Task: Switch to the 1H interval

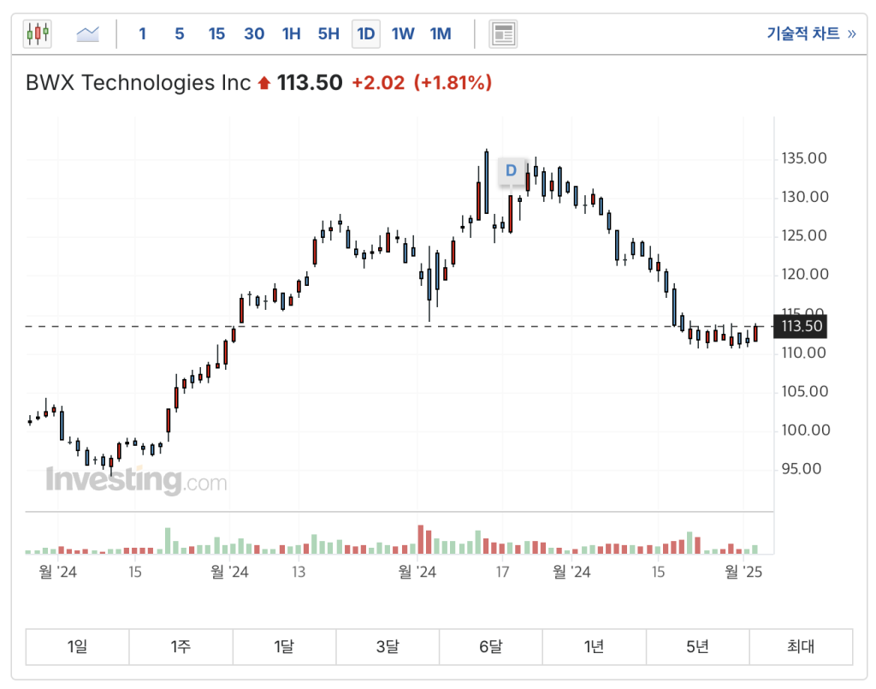Action: 291,34
